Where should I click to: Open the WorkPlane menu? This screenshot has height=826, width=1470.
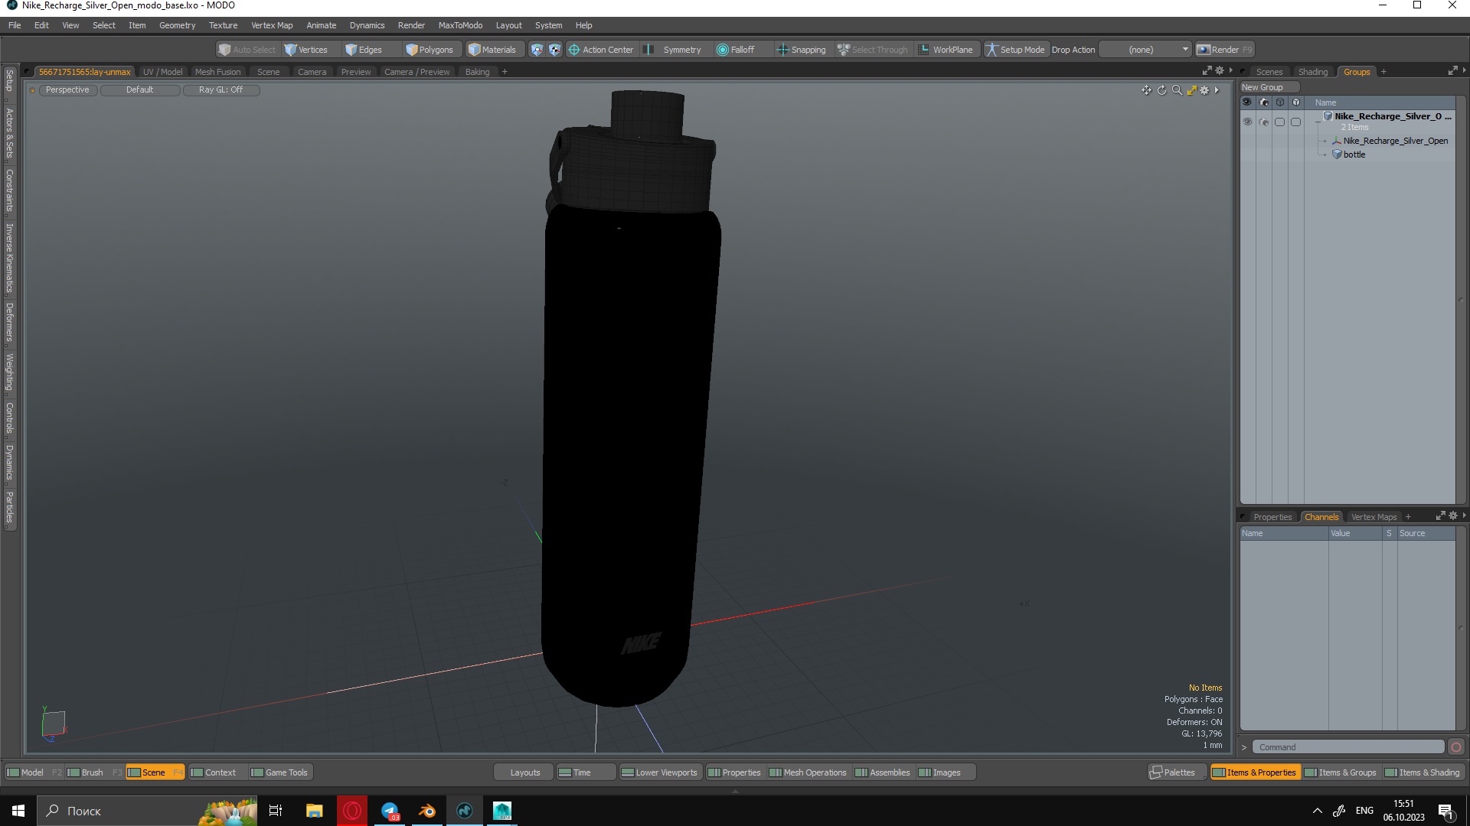pyautogui.click(x=946, y=50)
